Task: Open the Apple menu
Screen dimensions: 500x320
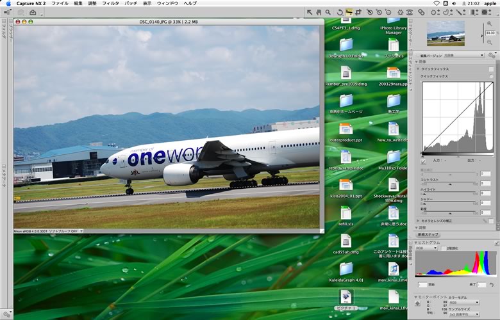Action: pyautogui.click(x=8, y=3)
